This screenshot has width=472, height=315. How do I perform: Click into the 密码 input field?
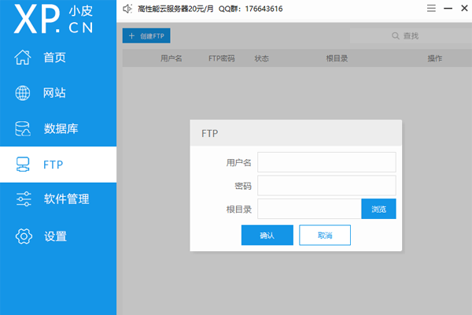pyautogui.click(x=326, y=186)
